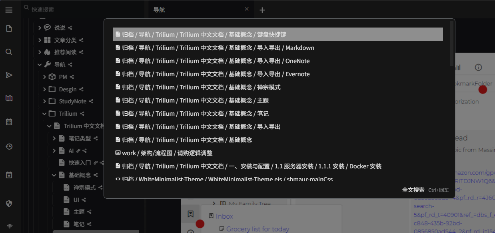The width and height of the screenshot is (495, 233).
Task: Expand the StudyNote folder
Action: pyautogui.click(x=45, y=101)
